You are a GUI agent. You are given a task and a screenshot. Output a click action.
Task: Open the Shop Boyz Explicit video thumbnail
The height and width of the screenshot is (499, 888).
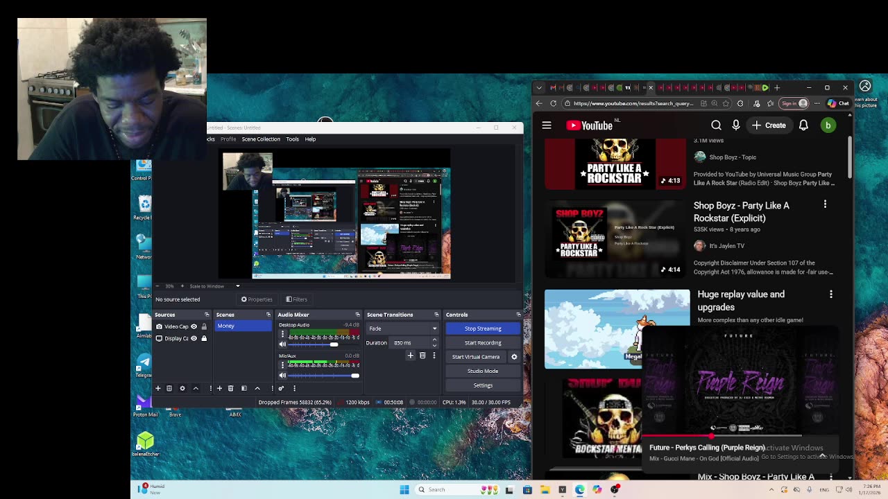615,238
